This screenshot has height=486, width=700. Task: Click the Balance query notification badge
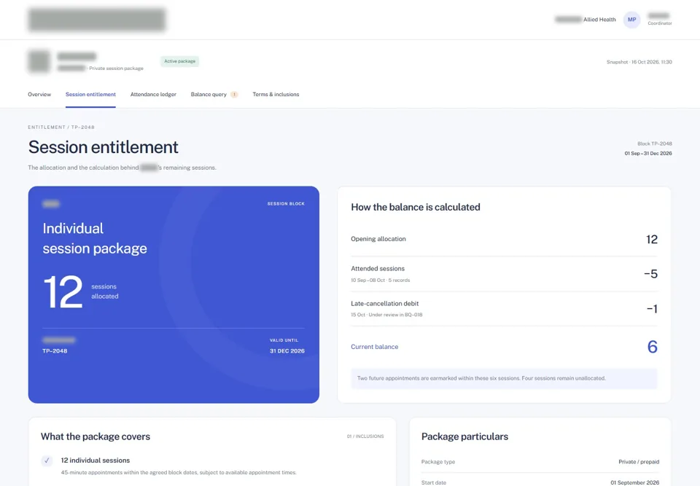point(234,95)
